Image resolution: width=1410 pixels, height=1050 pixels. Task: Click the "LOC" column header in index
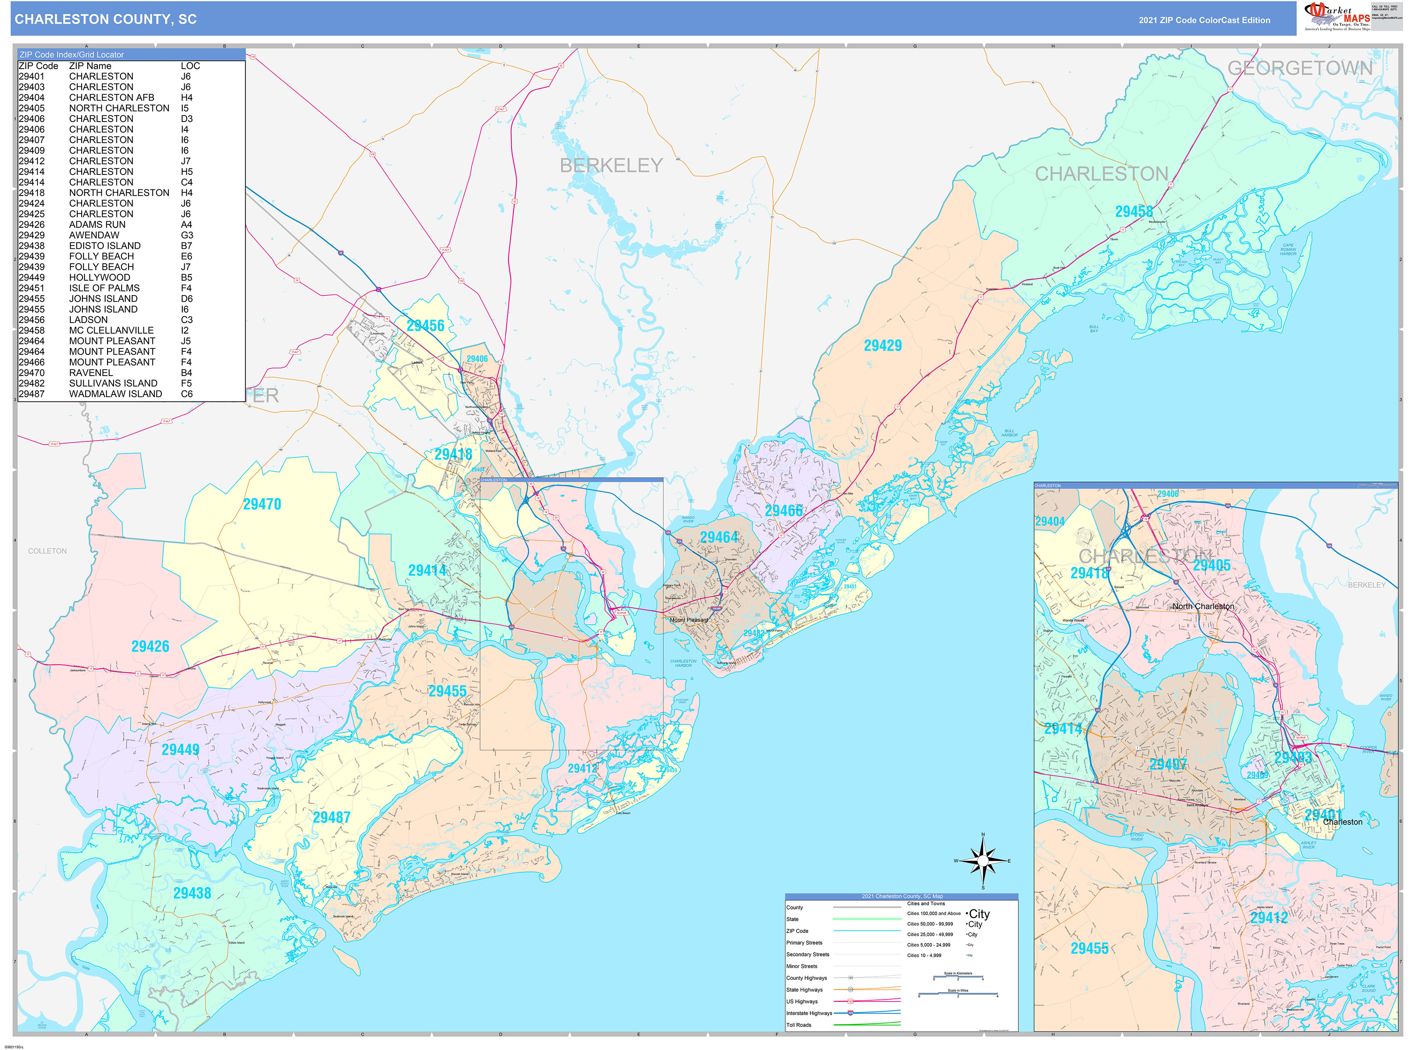point(190,66)
